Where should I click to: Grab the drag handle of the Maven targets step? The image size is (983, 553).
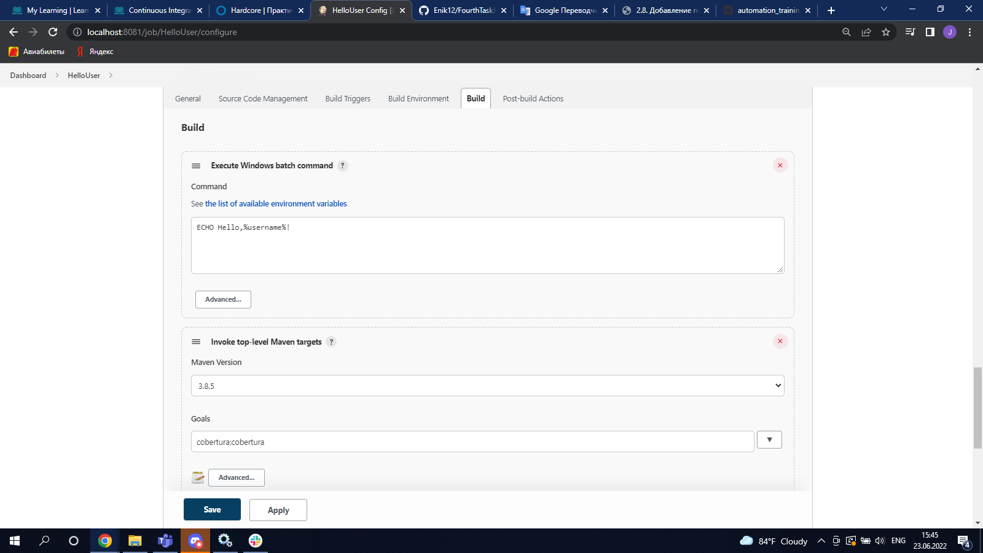coord(196,342)
